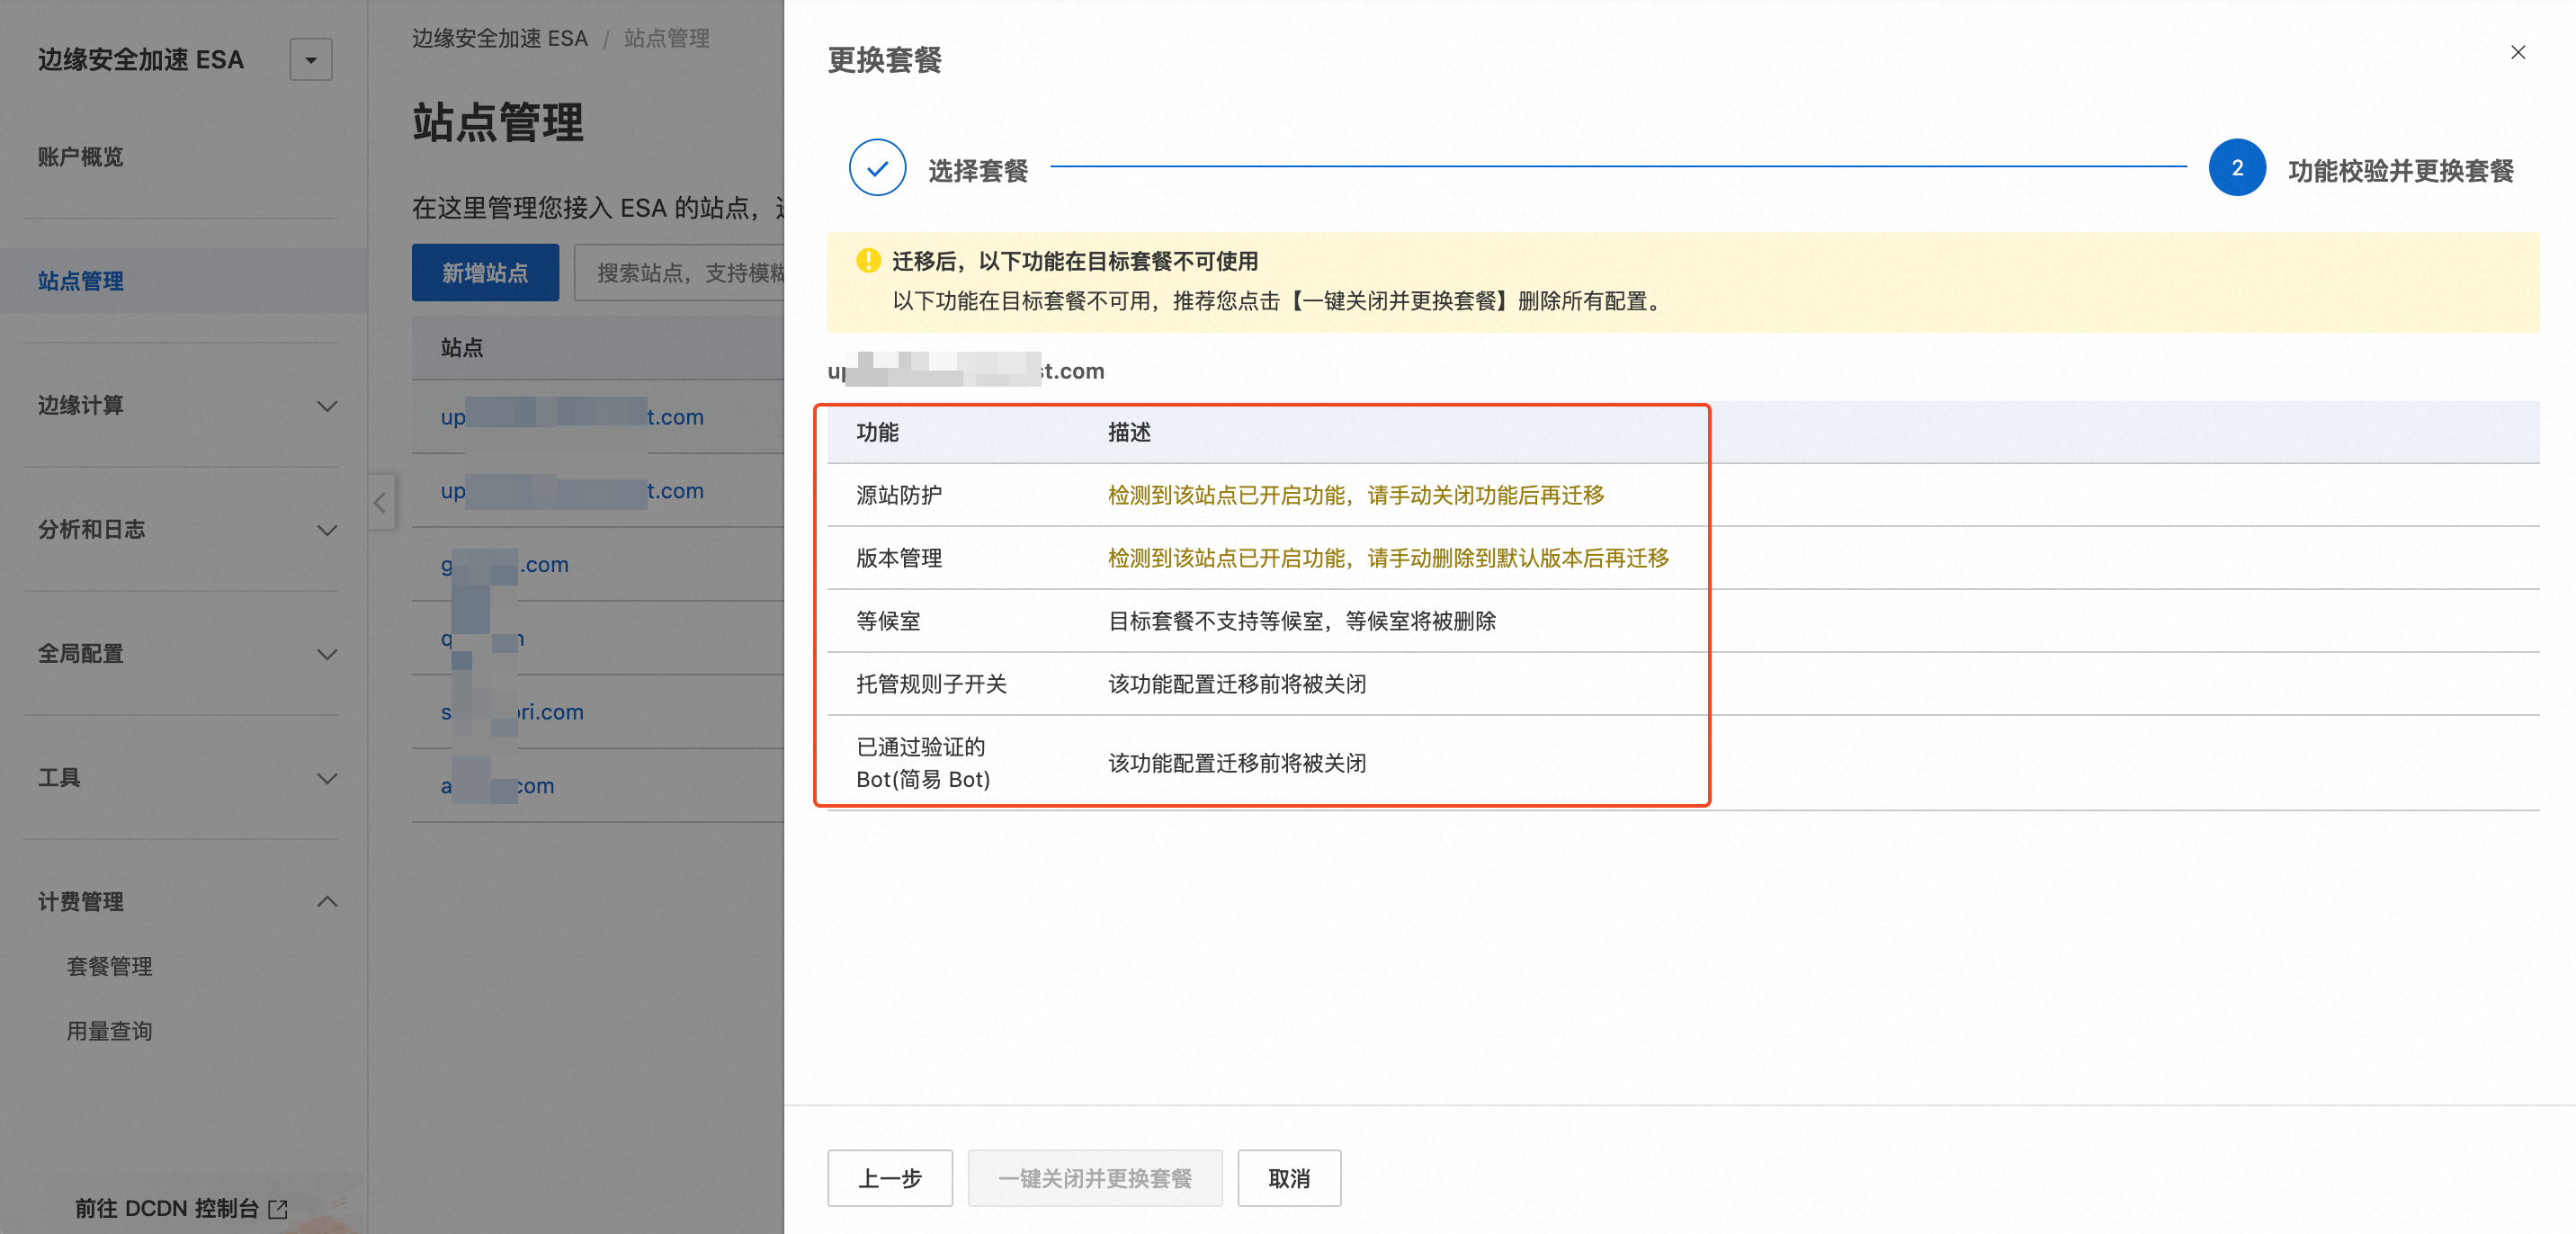Open external link icon next to DCDN 控制台
This screenshot has width=2576, height=1234.
(x=279, y=1209)
